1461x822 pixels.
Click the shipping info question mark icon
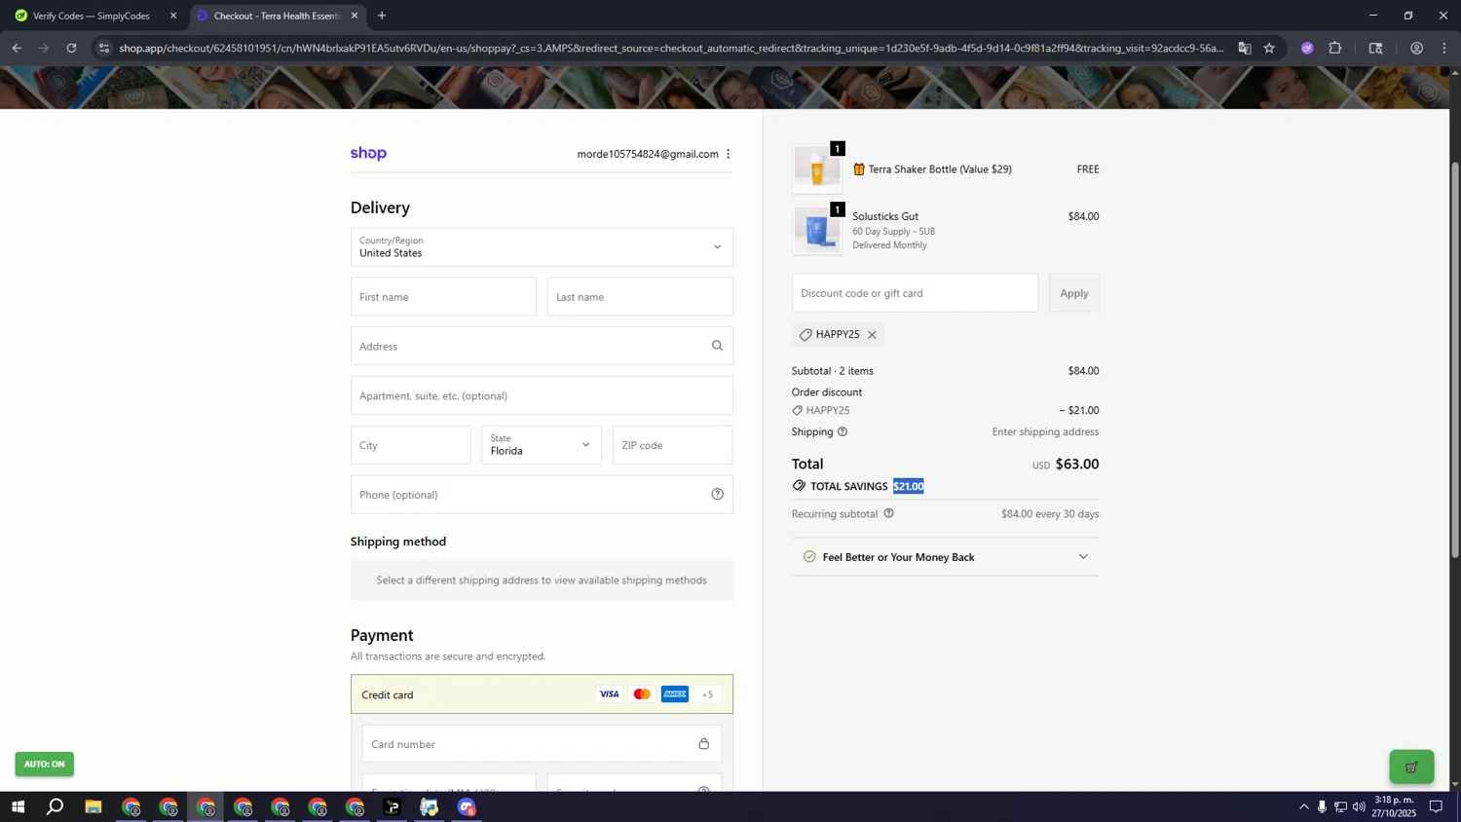843,431
